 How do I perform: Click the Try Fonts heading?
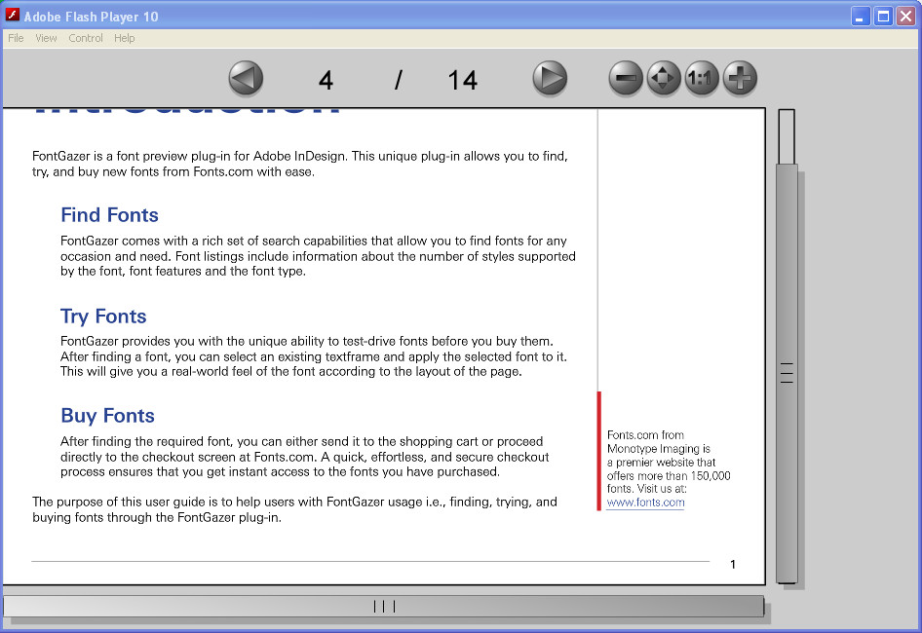click(x=103, y=316)
